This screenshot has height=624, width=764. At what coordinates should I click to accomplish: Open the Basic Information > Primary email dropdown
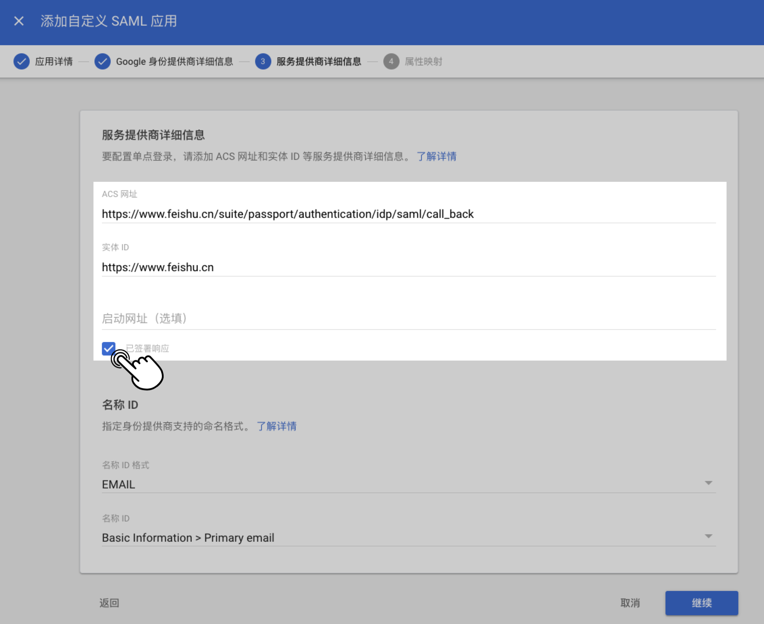(409, 537)
